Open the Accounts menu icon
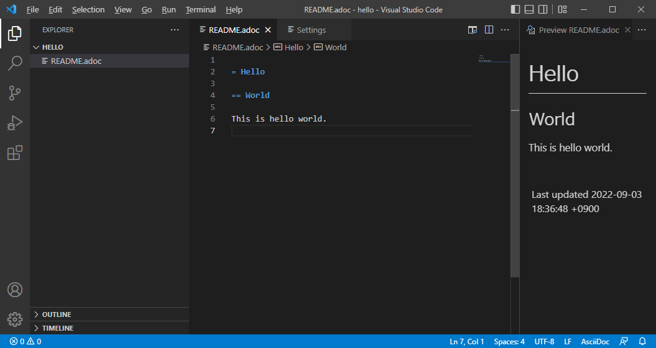The image size is (656, 348). (x=15, y=290)
